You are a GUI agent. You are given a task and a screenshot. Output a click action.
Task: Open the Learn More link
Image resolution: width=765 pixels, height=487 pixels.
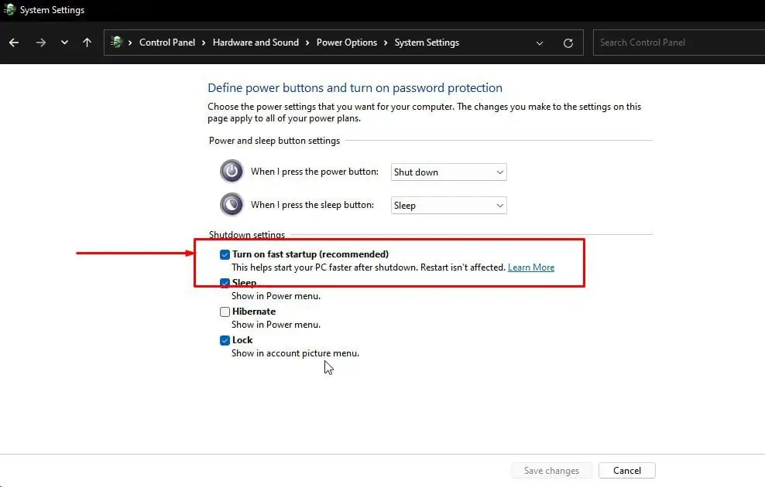(x=531, y=267)
